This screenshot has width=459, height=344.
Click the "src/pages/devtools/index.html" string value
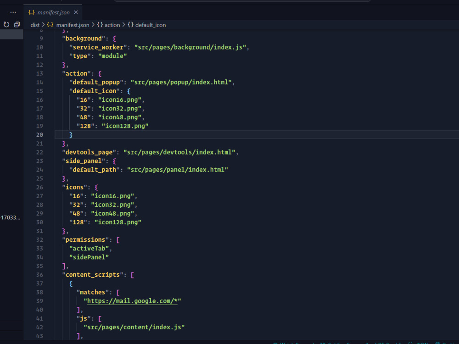tap(179, 152)
